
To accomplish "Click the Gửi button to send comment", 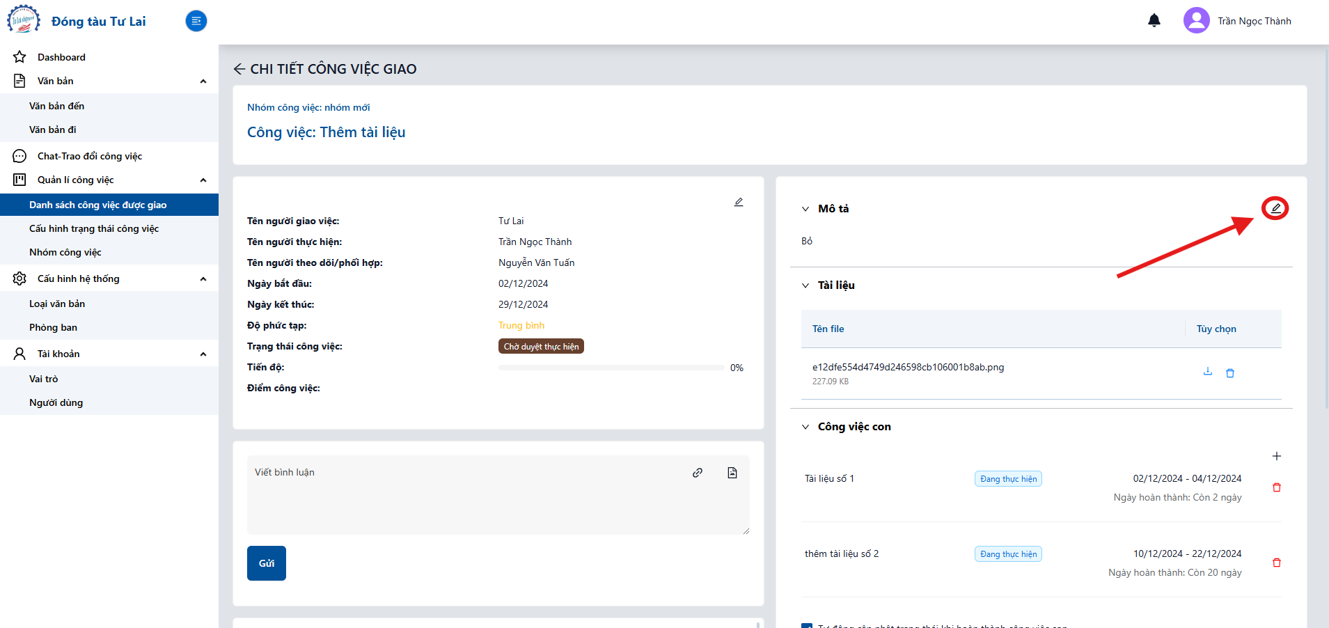I will click(267, 563).
